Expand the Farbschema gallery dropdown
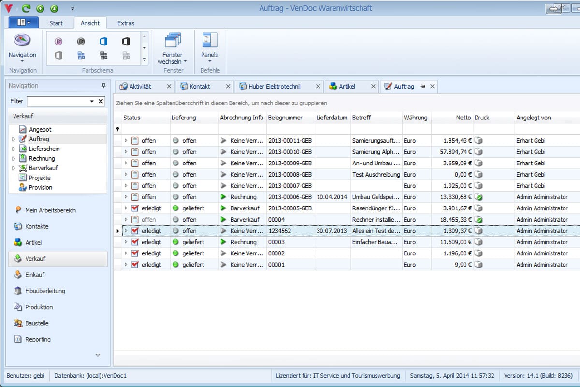The image size is (580, 387). (x=144, y=60)
